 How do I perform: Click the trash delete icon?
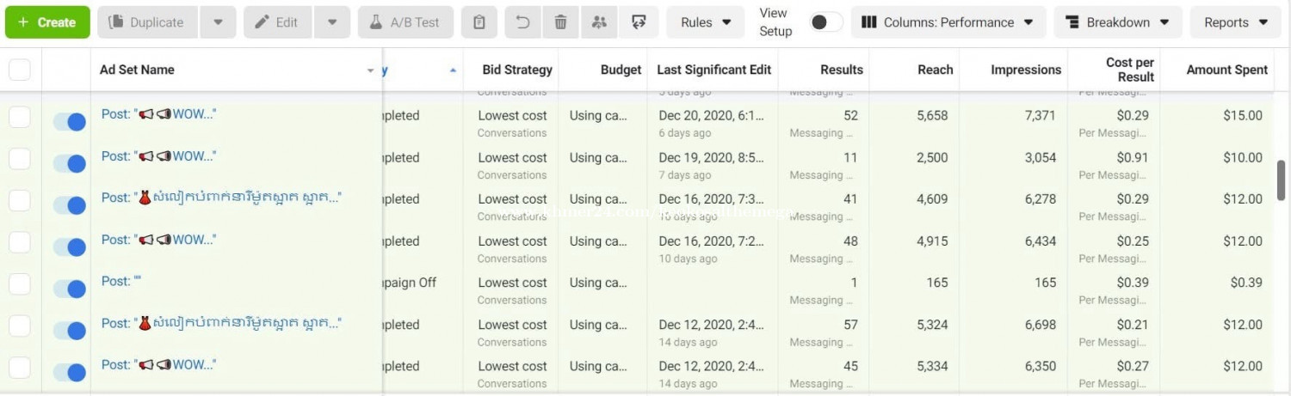pos(560,22)
